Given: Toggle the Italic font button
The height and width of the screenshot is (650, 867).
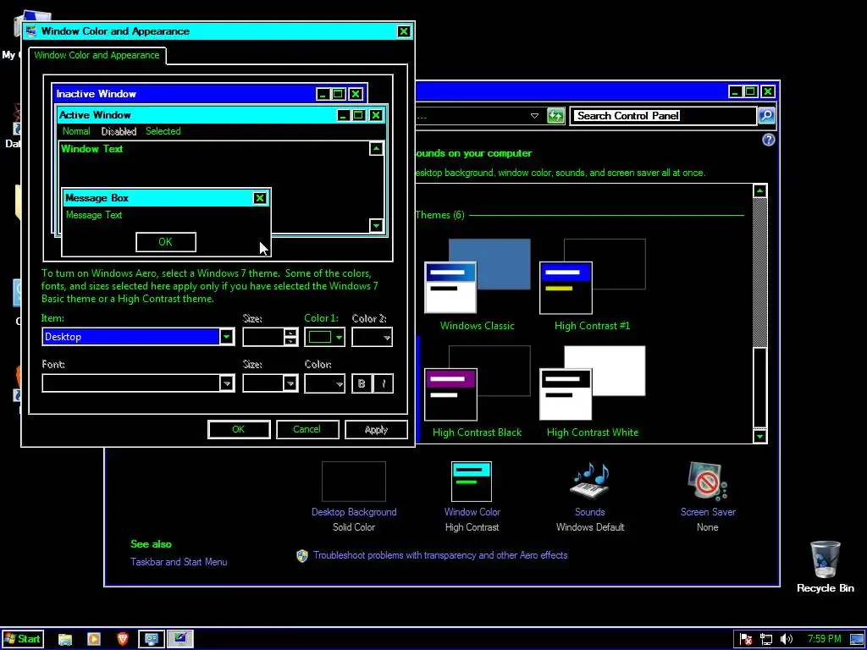Looking at the screenshot, I should pyautogui.click(x=384, y=383).
